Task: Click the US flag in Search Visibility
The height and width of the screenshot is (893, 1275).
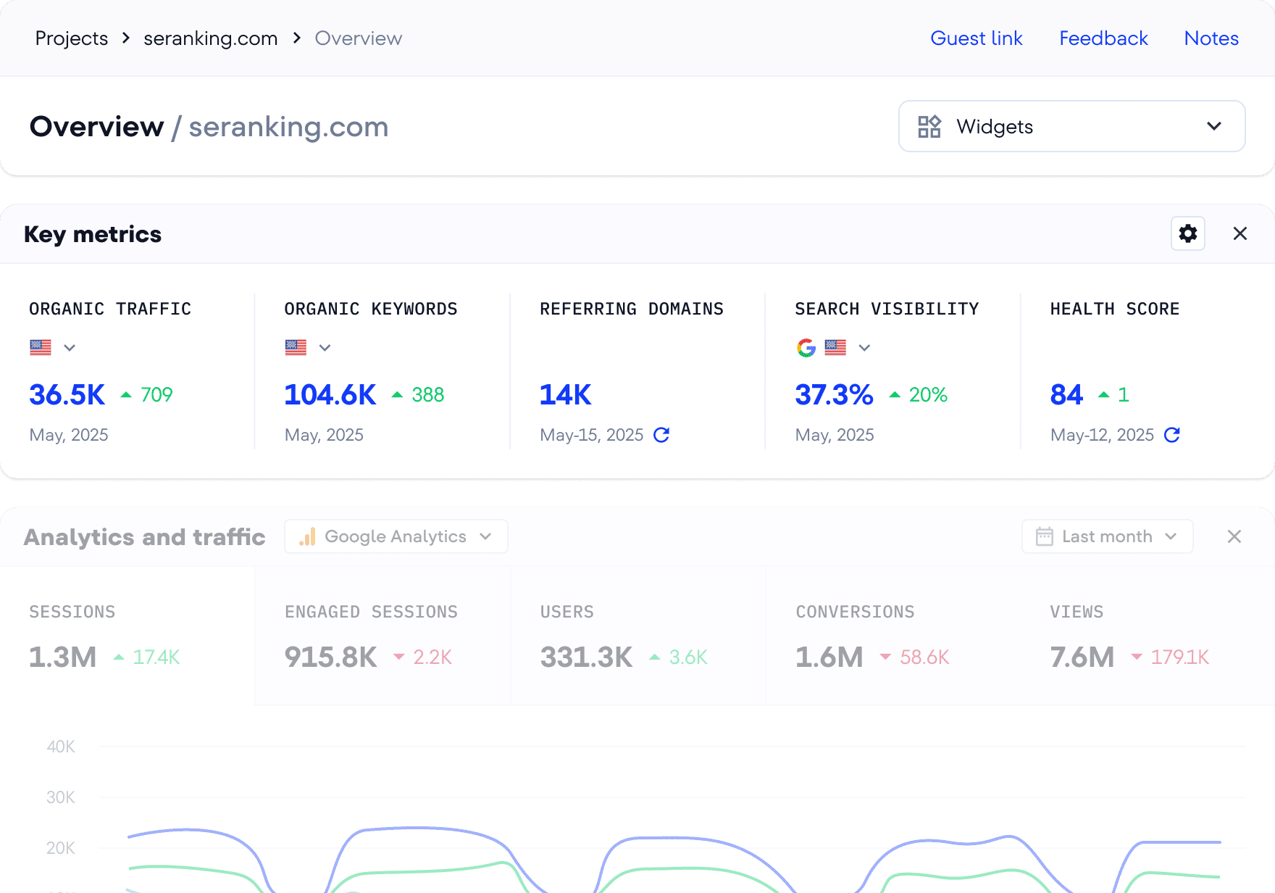Action: click(x=835, y=348)
